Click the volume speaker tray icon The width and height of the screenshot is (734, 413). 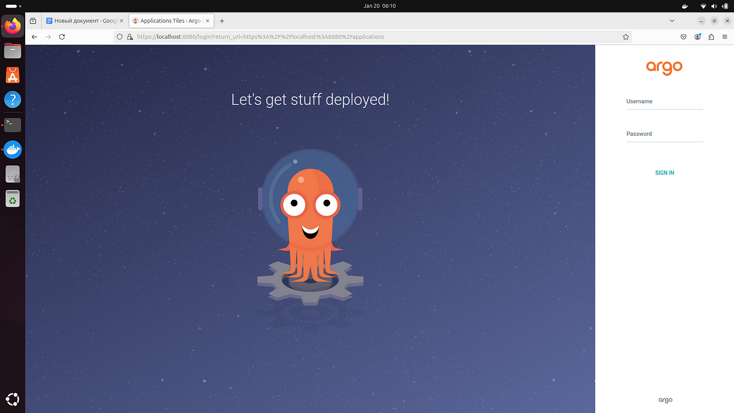coord(714,6)
